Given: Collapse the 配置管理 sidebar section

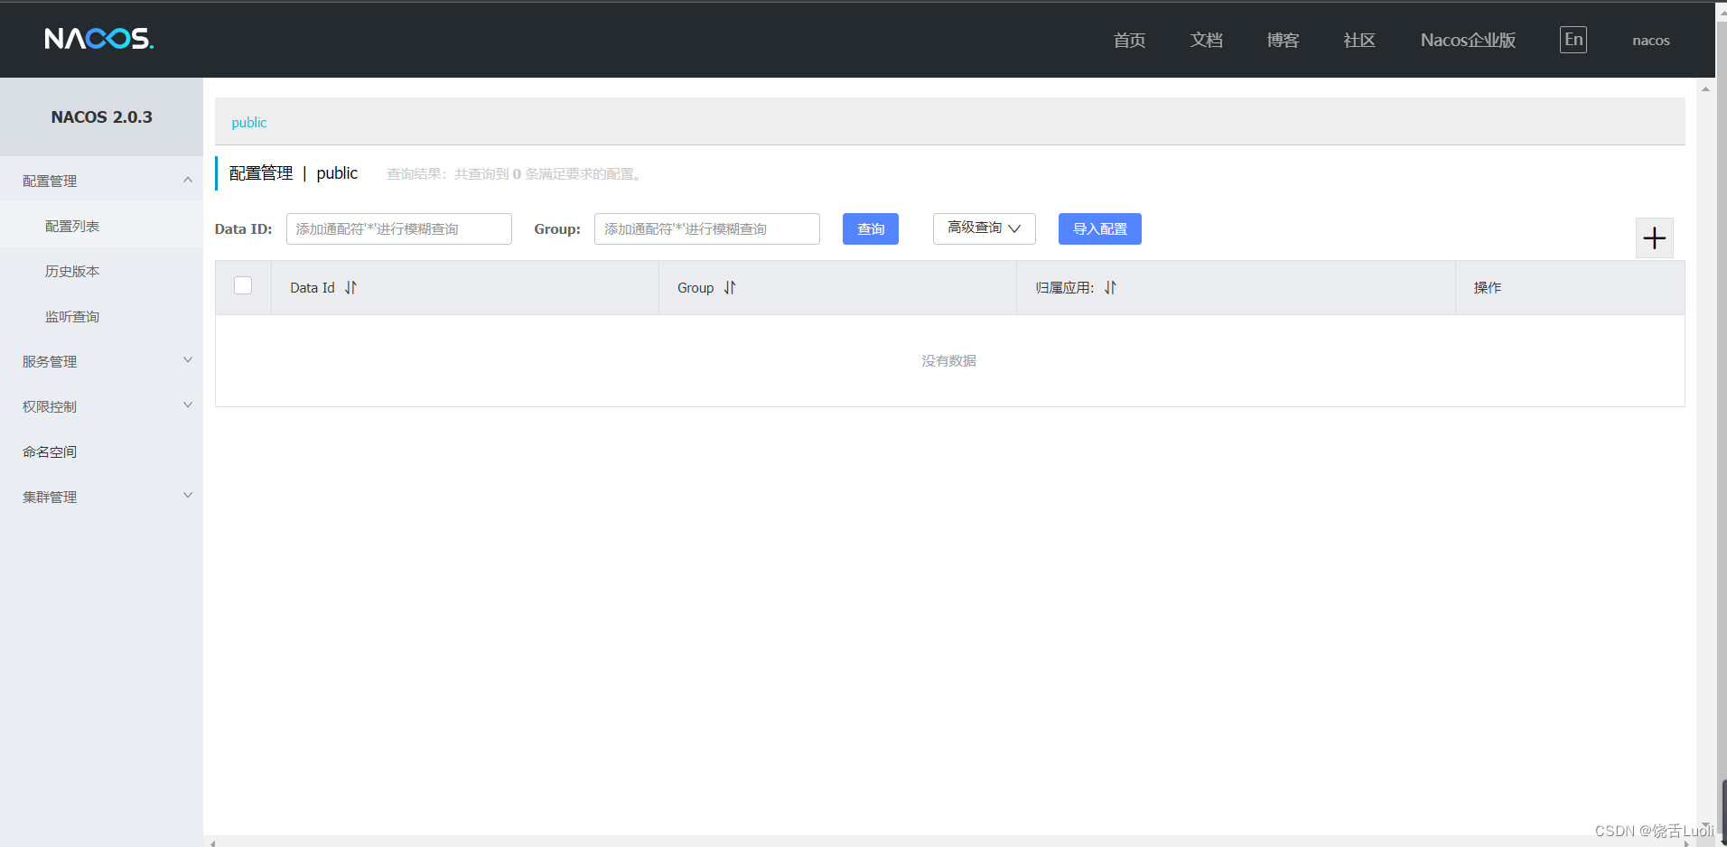Looking at the screenshot, I should click(x=101, y=181).
